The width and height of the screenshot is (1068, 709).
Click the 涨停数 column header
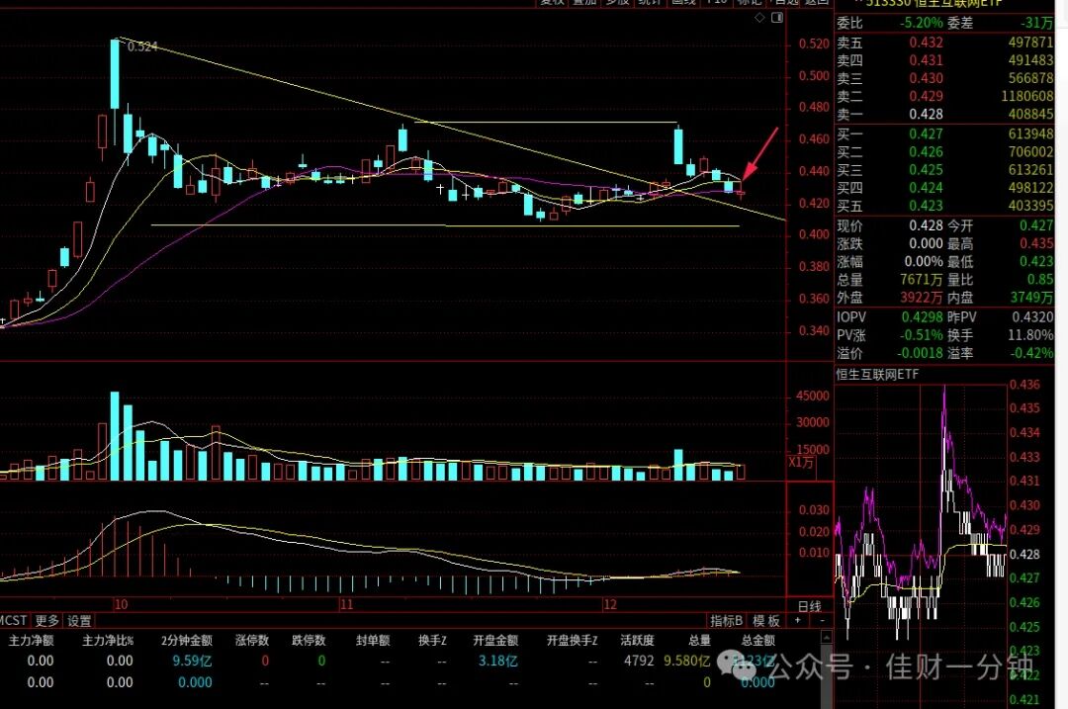(x=252, y=640)
